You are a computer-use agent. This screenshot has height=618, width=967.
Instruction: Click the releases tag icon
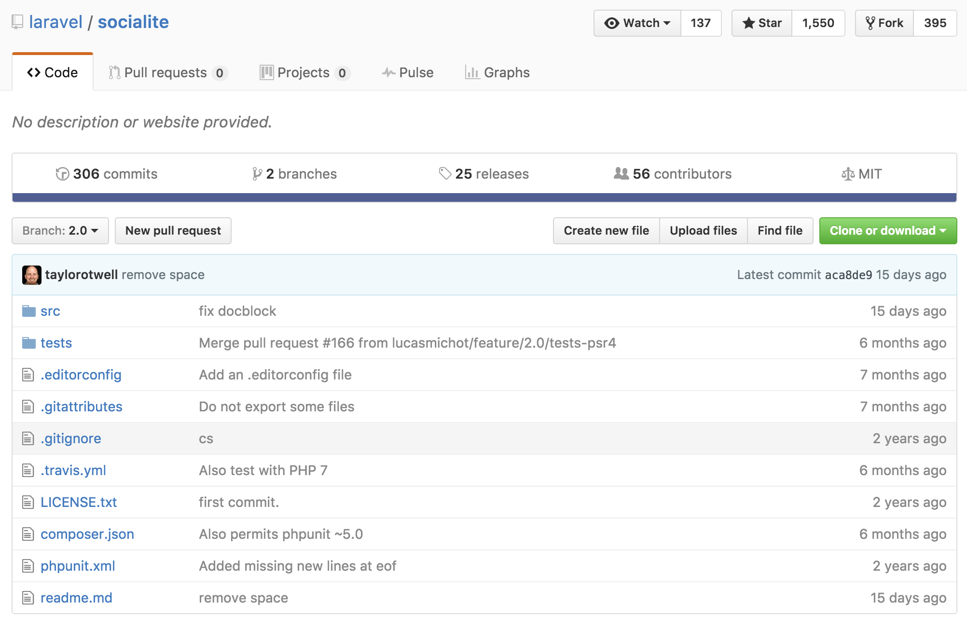point(445,173)
